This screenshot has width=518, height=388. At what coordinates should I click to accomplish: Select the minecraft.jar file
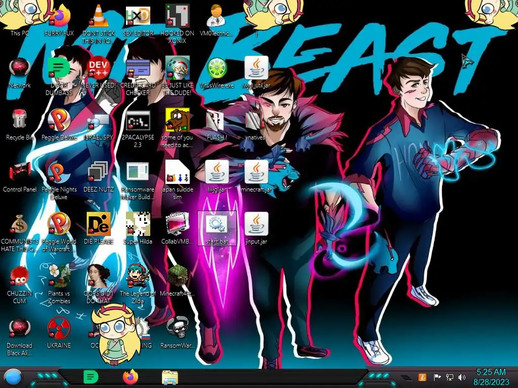coord(256,176)
